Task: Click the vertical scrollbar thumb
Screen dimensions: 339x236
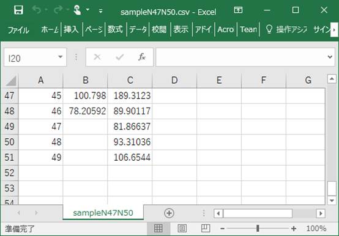Action: click(332, 188)
